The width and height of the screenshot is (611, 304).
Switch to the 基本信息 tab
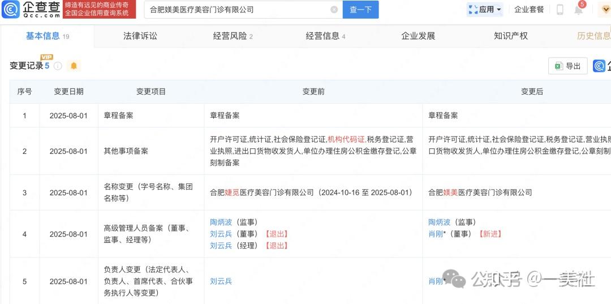click(x=47, y=36)
